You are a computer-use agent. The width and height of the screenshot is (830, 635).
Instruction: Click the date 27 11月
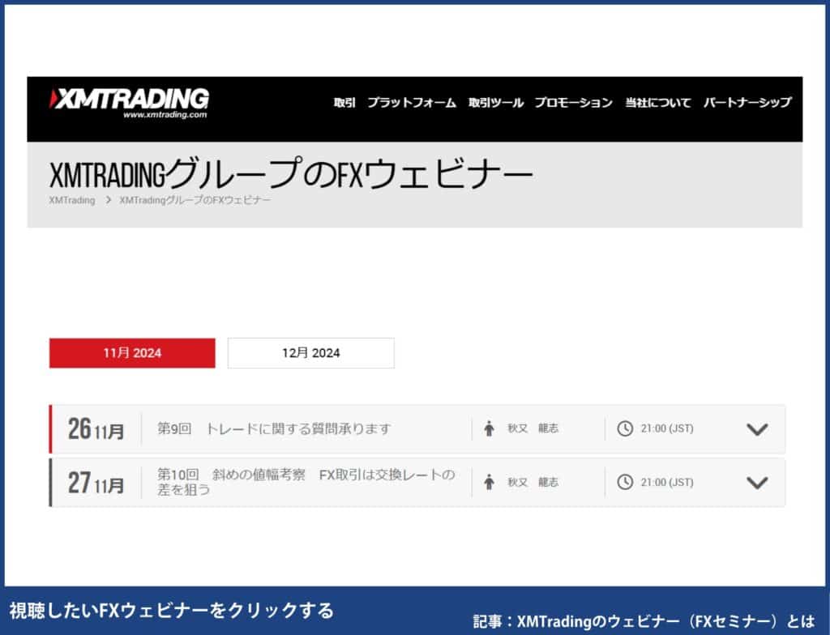point(96,483)
